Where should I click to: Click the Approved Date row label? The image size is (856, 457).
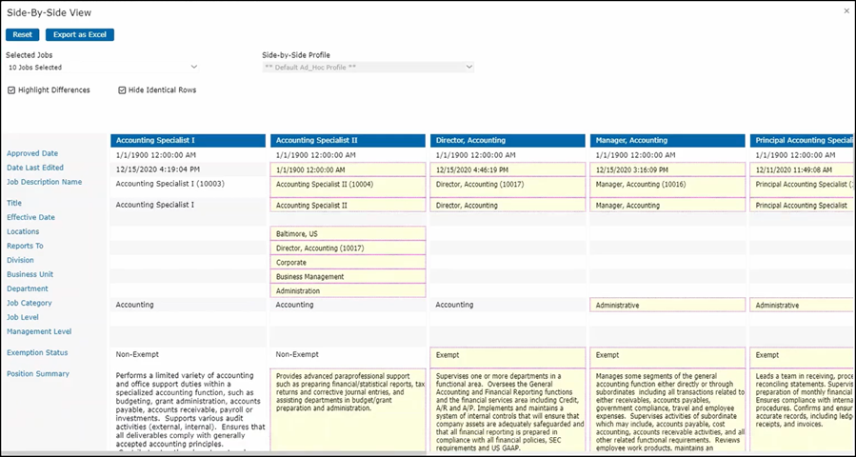[x=32, y=153]
